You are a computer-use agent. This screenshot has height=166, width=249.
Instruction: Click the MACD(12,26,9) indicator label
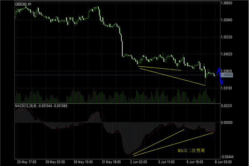pyautogui.click(x=26, y=106)
